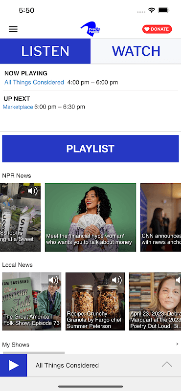
Task: Expand the player with the up chevron
Action: pos(167,365)
